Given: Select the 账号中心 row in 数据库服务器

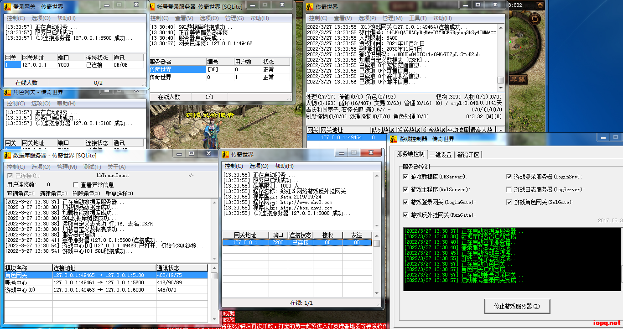Looking at the screenshot, I should (x=106, y=282).
